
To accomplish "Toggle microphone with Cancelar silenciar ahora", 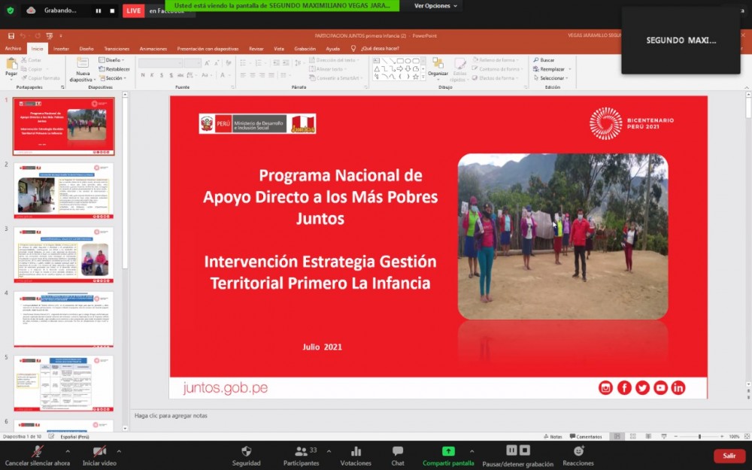I will pos(38,451).
